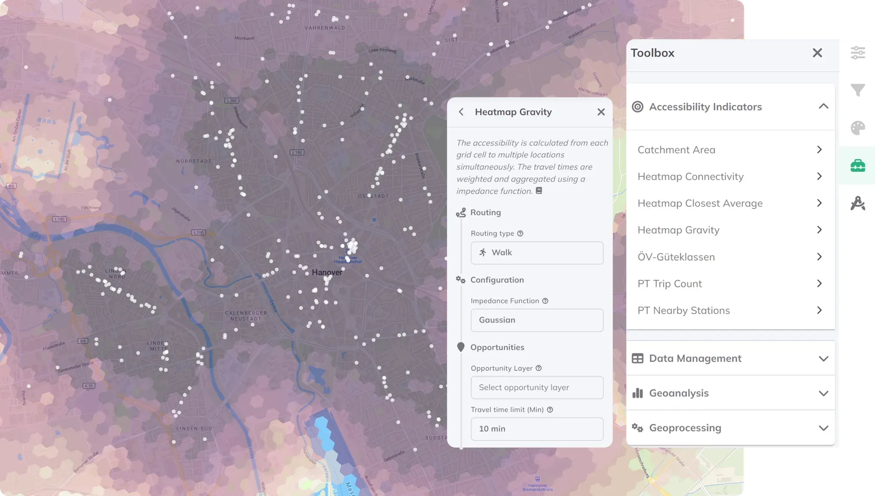Open documentation book icon after description
Viewport: 875px width, 496px height.
[x=539, y=191]
